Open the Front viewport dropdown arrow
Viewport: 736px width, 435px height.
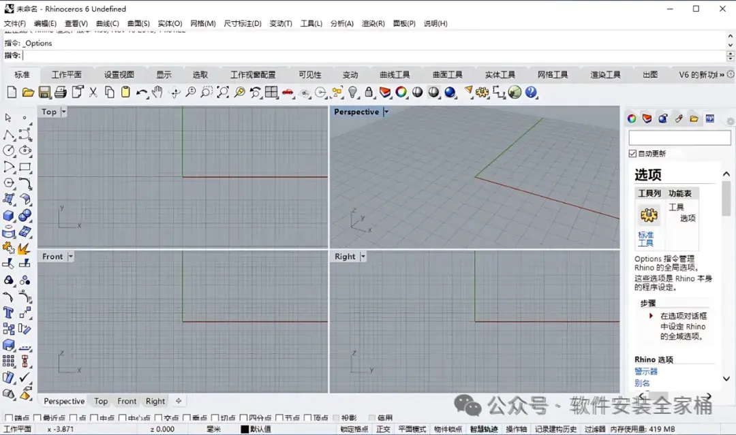tap(70, 257)
